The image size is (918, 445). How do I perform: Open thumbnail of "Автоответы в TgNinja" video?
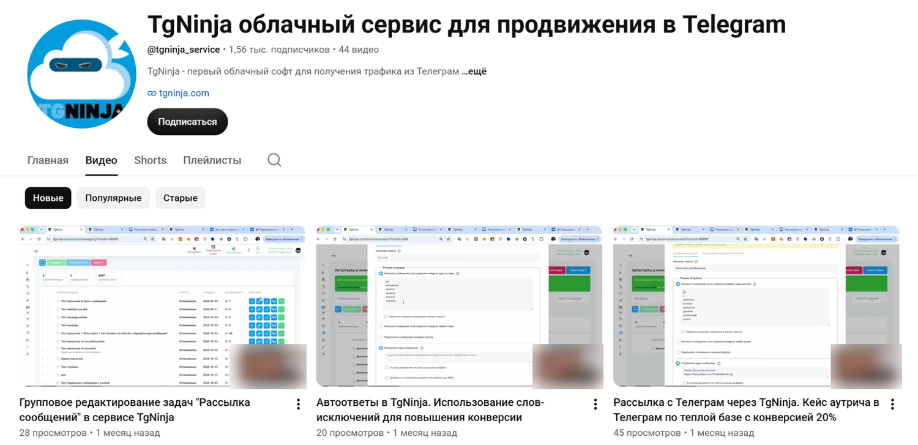coord(460,306)
